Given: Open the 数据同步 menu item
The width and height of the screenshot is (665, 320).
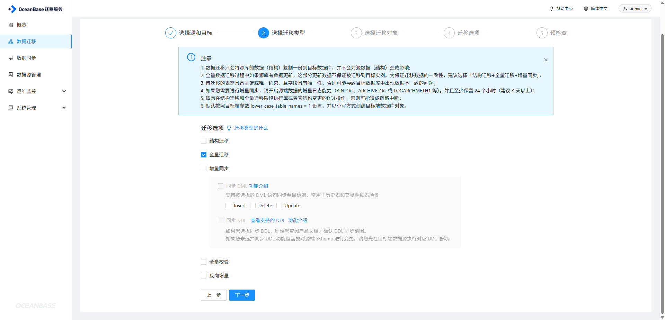Looking at the screenshot, I should tap(36, 58).
